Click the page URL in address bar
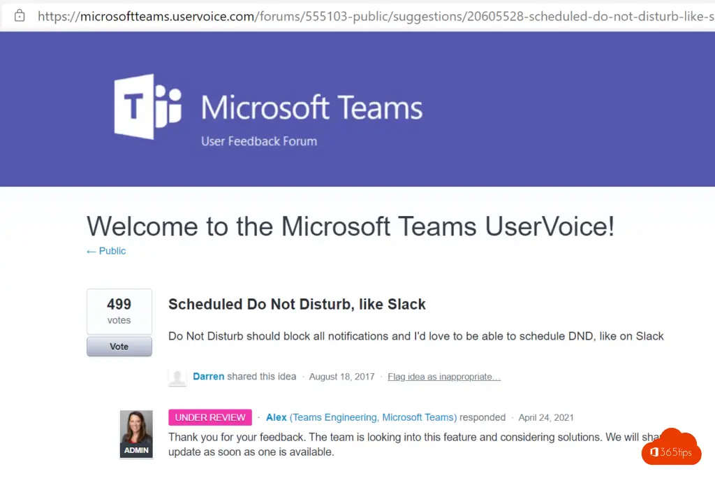Viewport: 715px width, 490px height. pos(376,17)
